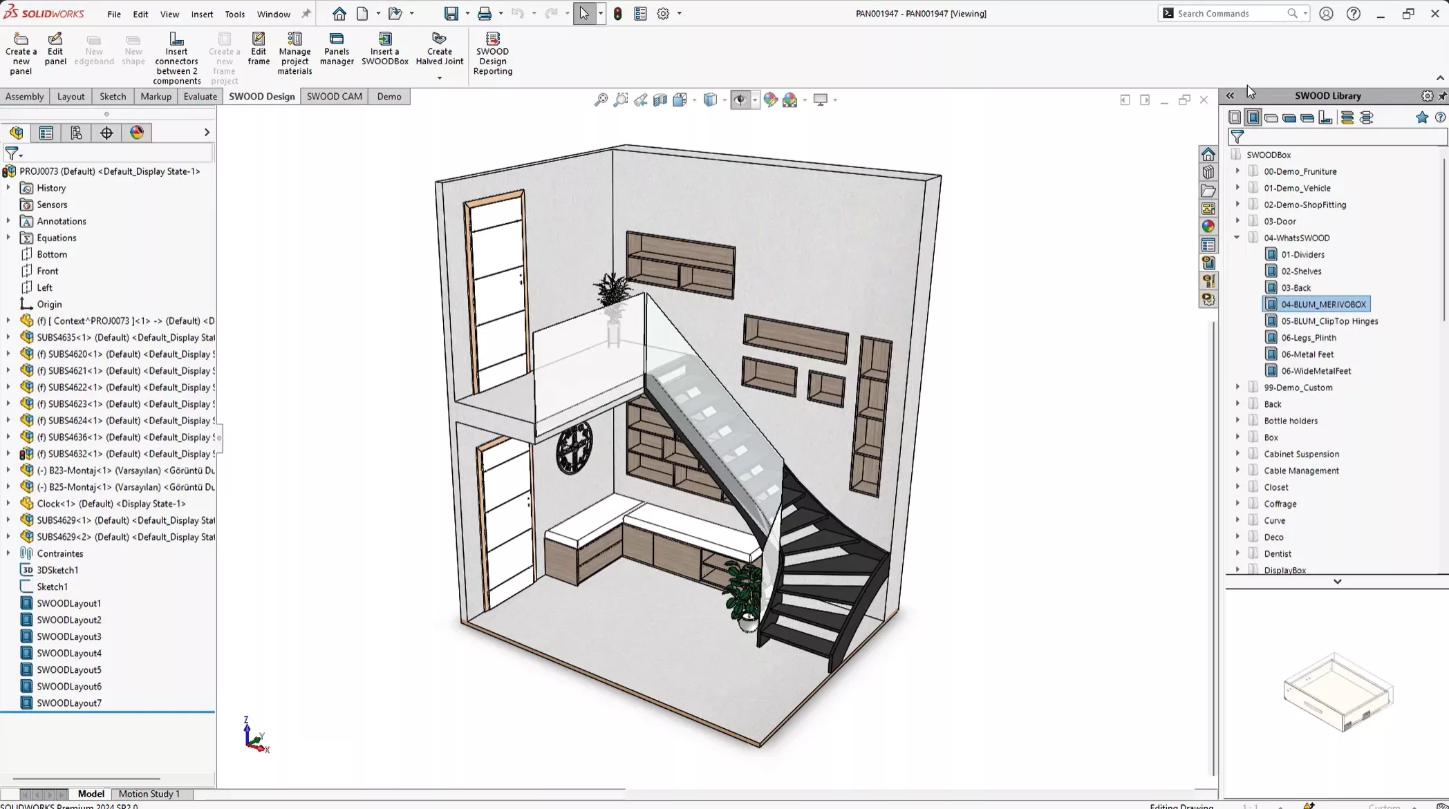Click the Rebuild traffic light icon
The width and height of the screenshot is (1449, 809).
[x=617, y=14]
